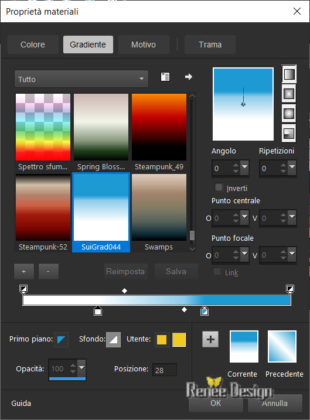Click the Annulla button
The height and width of the screenshot is (420, 310).
pos(275,403)
